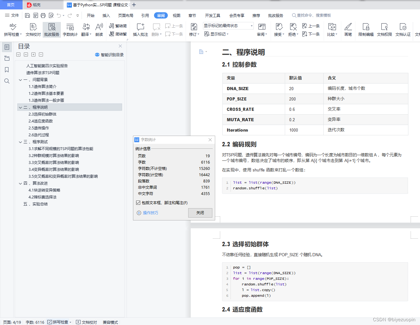Open 文档认证 document certification
This screenshot has width=420, height=325.
click(x=403, y=30)
